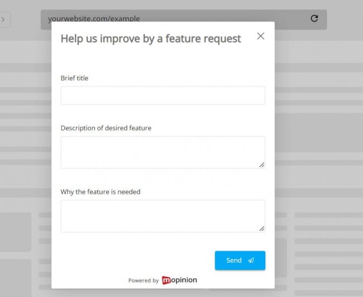363x297 pixels.
Task: Submit the form with the Send button
Action: point(240,261)
